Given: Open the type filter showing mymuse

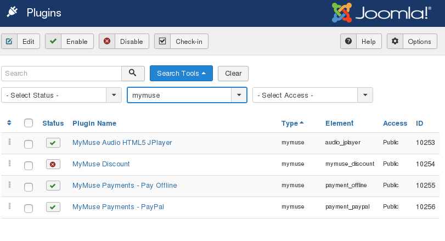Looking at the screenshot, I should 187,95.
